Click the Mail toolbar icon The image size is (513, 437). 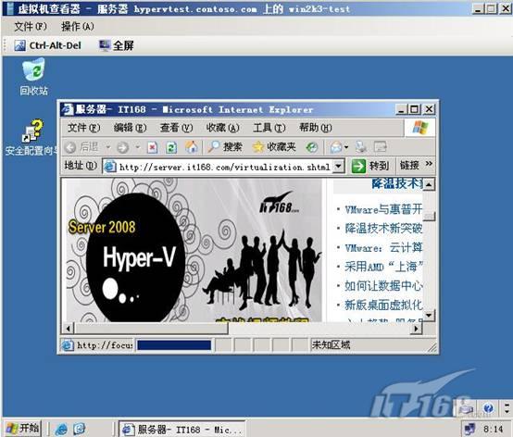(x=336, y=147)
